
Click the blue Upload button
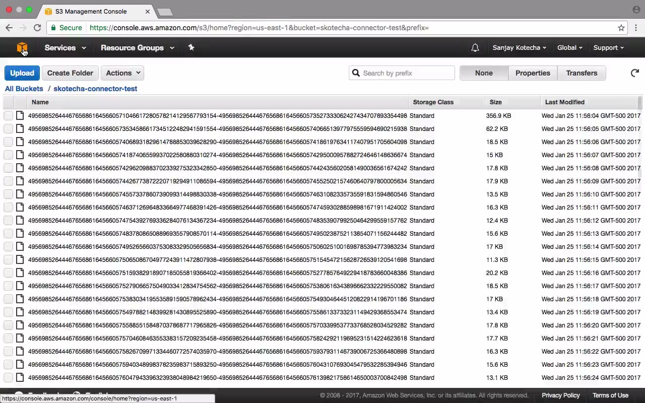click(x=22, y=73)
